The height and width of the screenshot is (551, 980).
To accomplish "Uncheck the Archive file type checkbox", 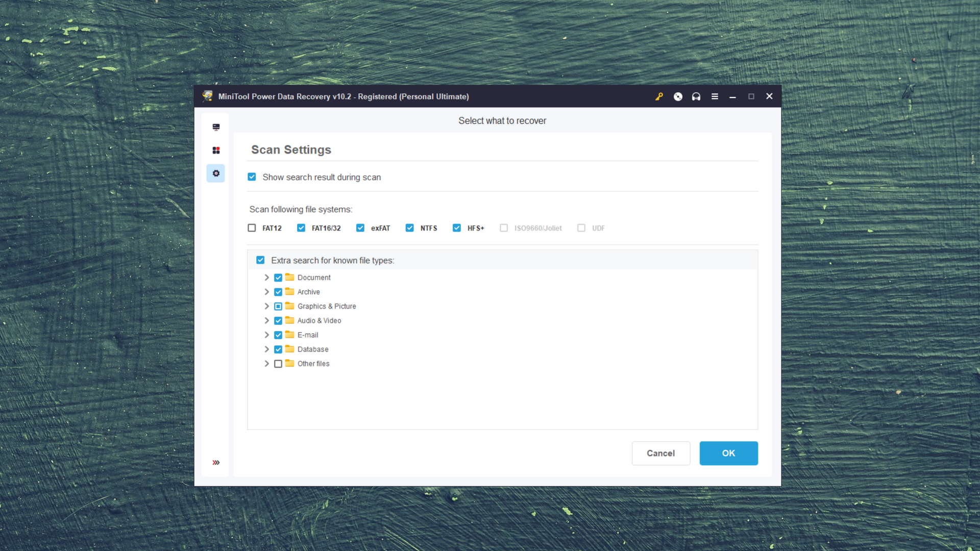I will pos(278,292).
